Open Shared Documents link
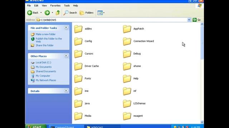Screen dimensions: 229x128 tap(46, 71)
